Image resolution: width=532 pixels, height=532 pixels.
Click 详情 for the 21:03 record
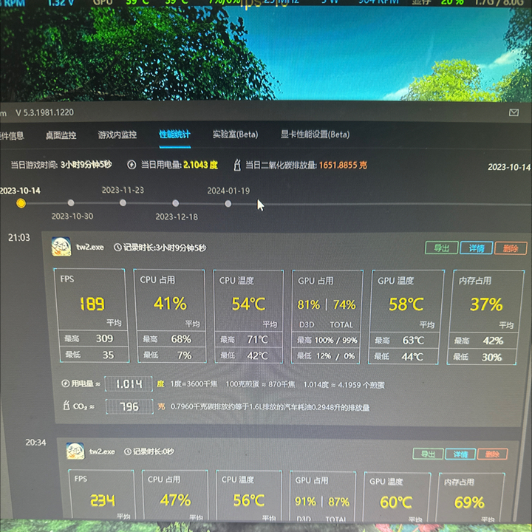477,248
